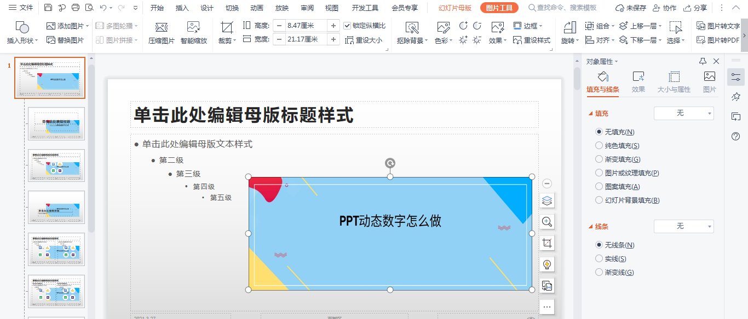Click the Redo arrow icon
This screenshot has height=319, width=748.
(x=121, y=8)
